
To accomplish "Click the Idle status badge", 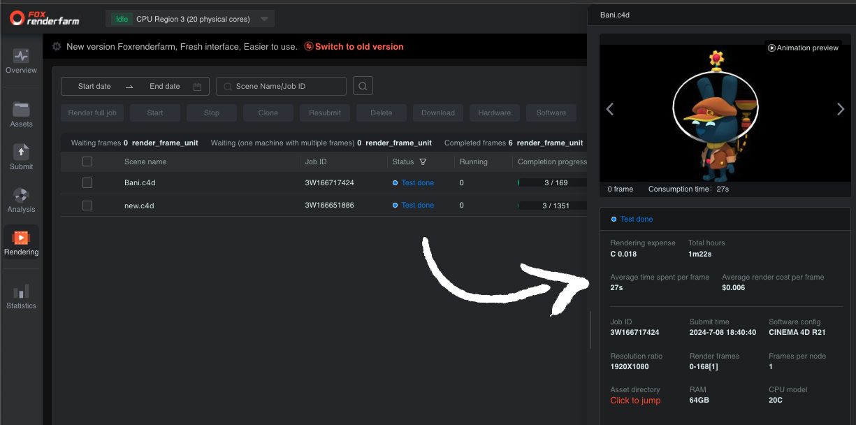I will [120, 19].
